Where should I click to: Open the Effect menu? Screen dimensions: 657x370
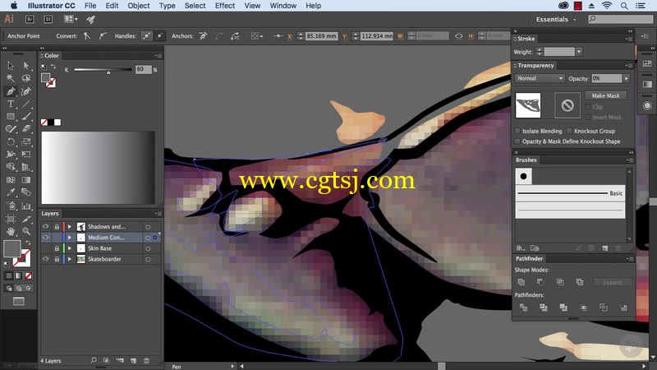pyautogui.click(x=225, y=6)
